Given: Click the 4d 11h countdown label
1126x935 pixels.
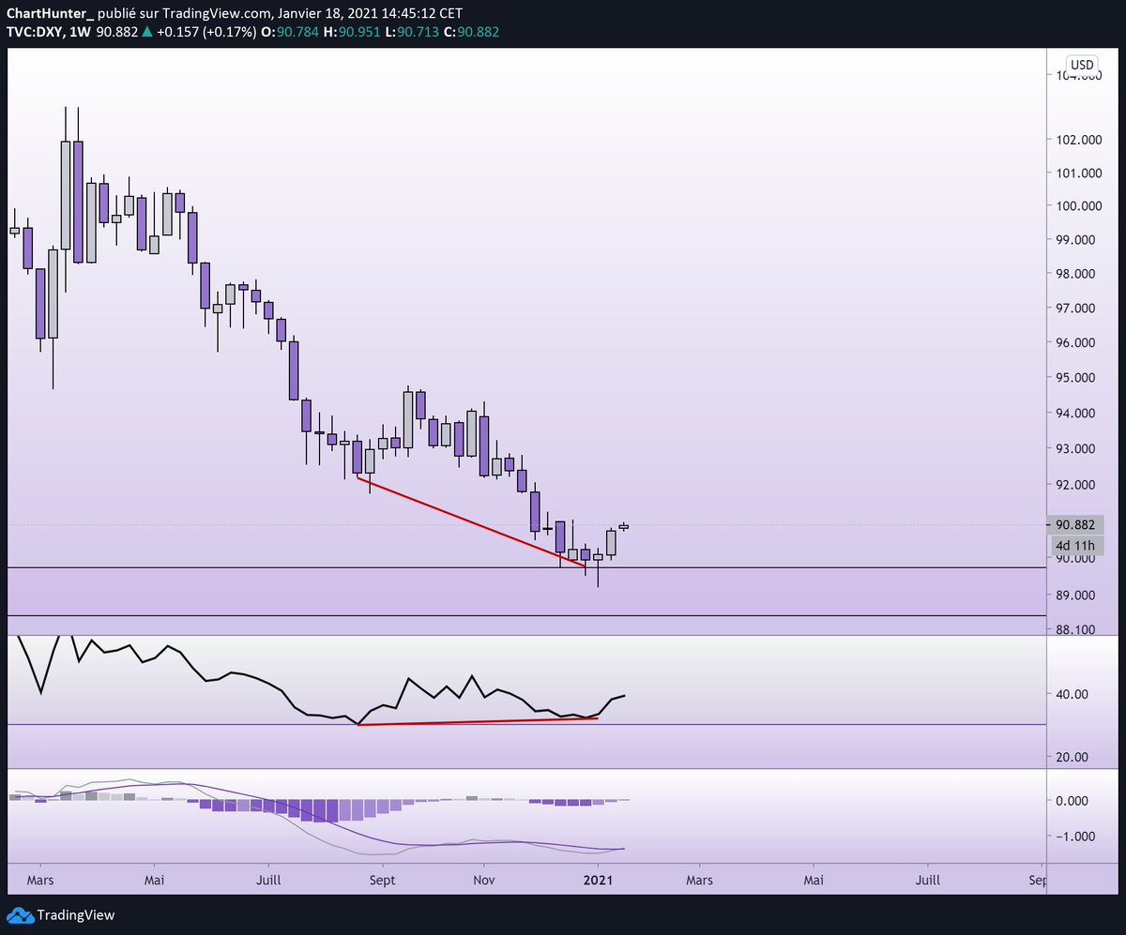Looking at the screenshot, I should [1076, 545].
